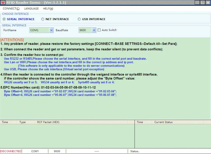This screenshot has height=154, width=211.
Task: Choose the USB INTERFACE radio option
Action: 79,19
